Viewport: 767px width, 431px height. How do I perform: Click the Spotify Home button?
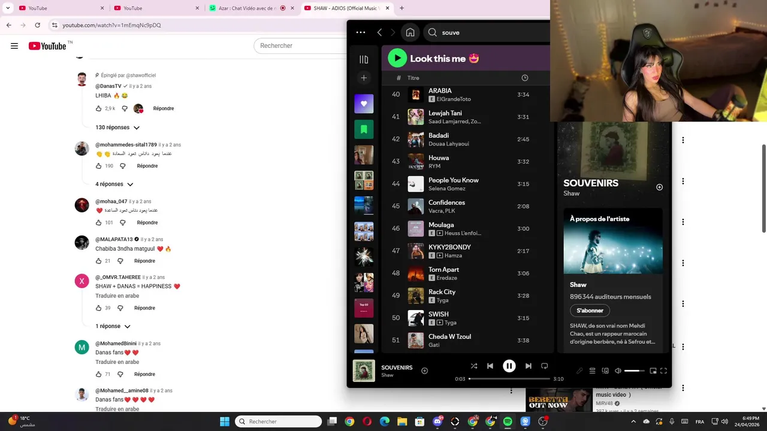(410, 32)
